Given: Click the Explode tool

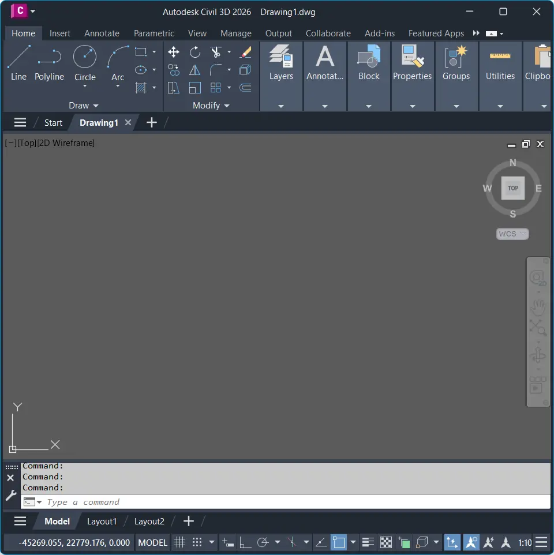Looking at the screenshot, I should [245, 70].
